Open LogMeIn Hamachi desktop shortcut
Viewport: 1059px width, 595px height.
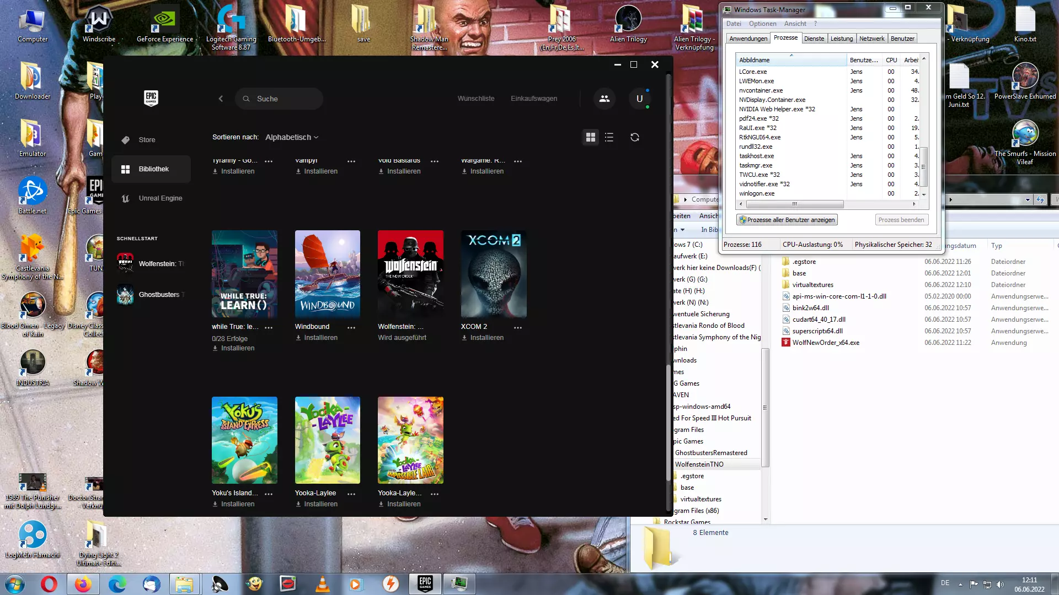point(33,540)
